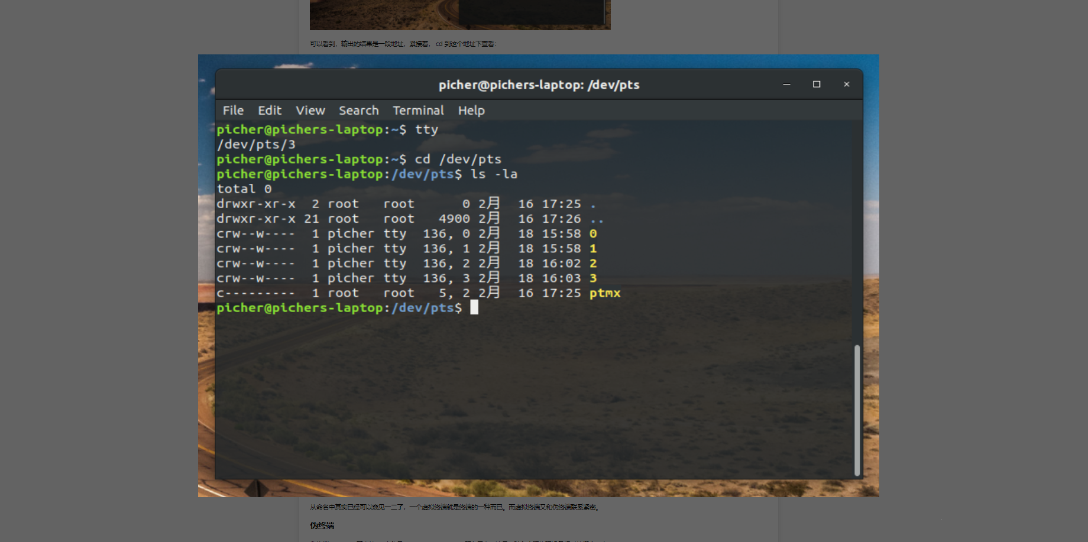Viewport: 1088px width, 542px height.
Task: Click the '16:02' timestamp
Action: [x=562, y=263]
